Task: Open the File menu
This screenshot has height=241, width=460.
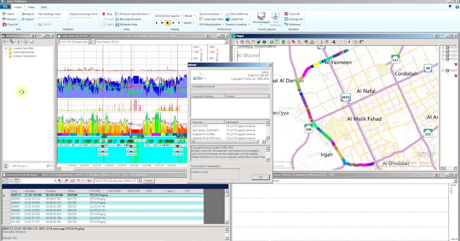Action: tap(5, 7)
